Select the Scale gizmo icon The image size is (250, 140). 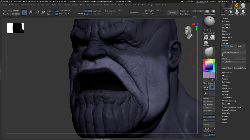[37, 12]
